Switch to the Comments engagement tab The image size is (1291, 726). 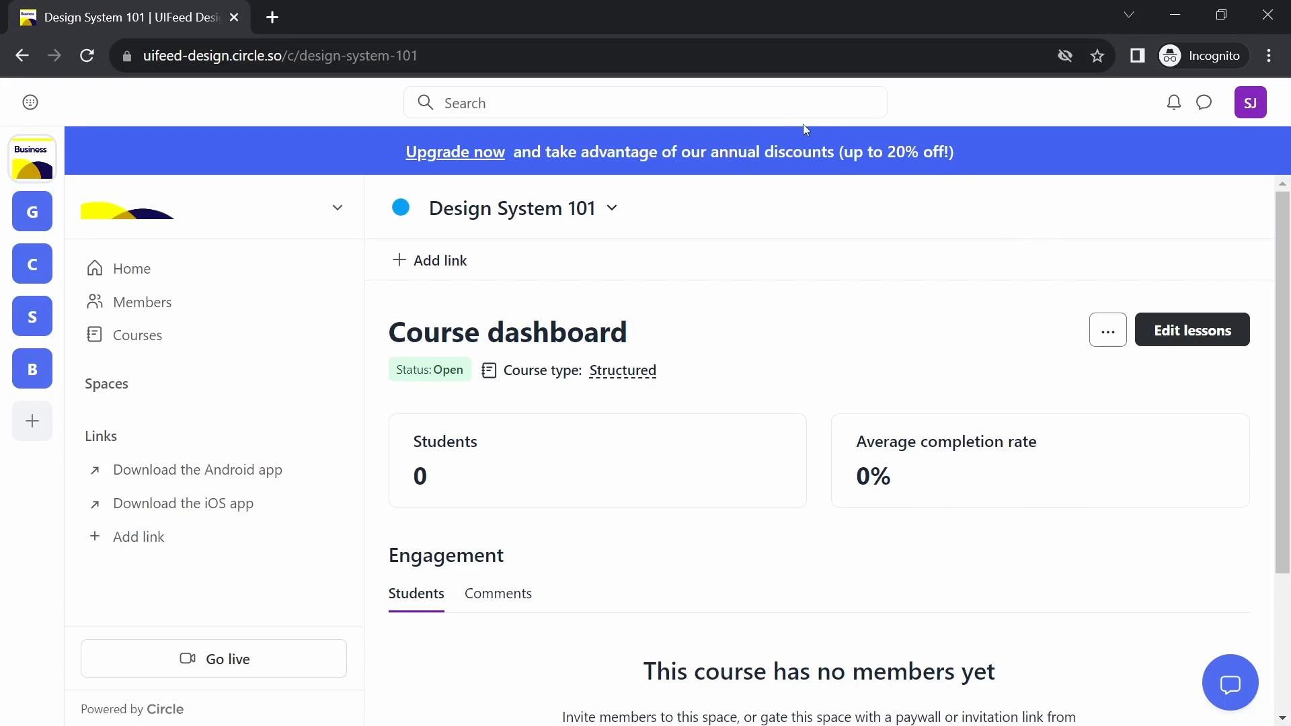click(498, 594)
